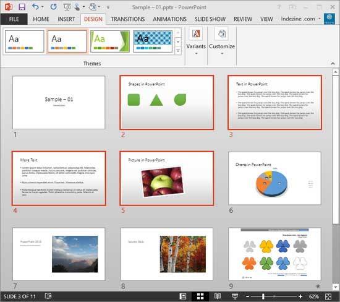Click the slide sorter scroll down arrow
This screenshot has height=302, width=340.
click(336, 287)
